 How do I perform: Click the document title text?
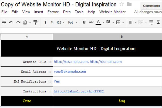(59, 5)
